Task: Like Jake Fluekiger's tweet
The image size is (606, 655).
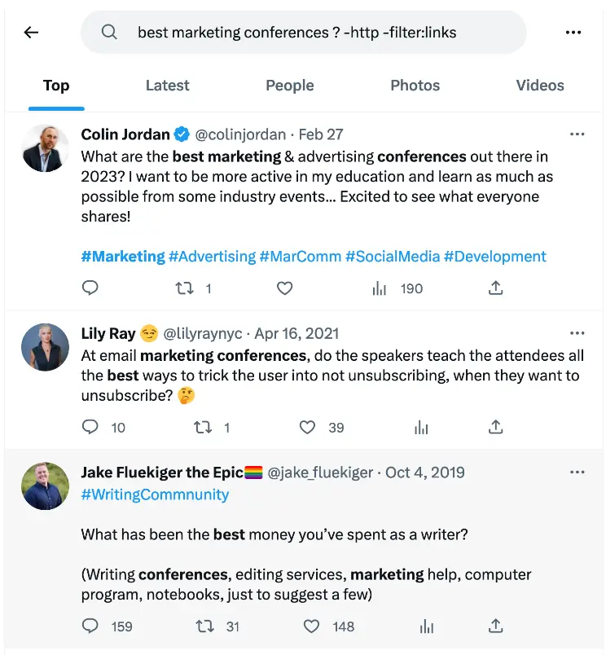Action: (310, 626)
